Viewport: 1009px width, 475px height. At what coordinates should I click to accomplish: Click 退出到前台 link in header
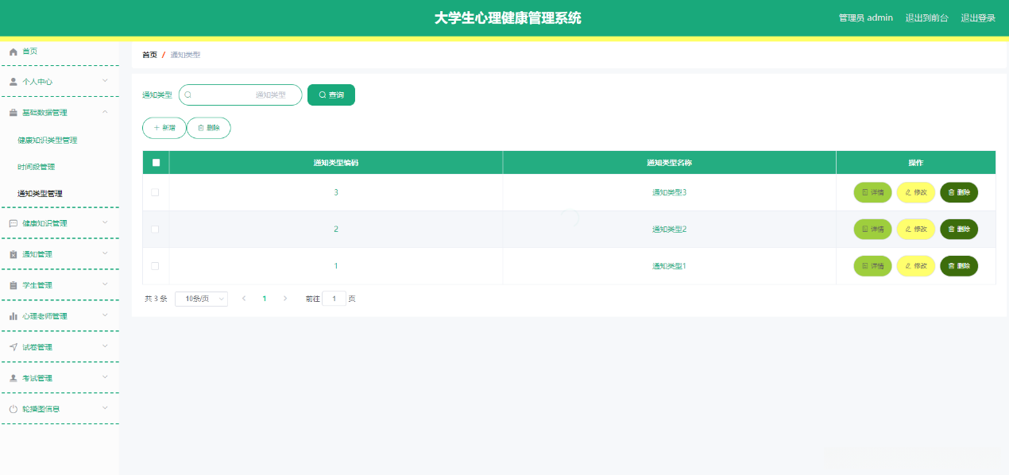click(926, 17)
